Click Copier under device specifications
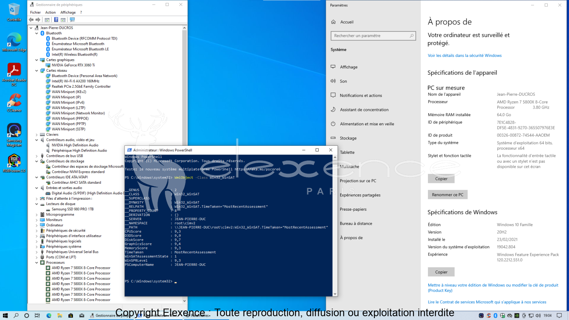 441,179
